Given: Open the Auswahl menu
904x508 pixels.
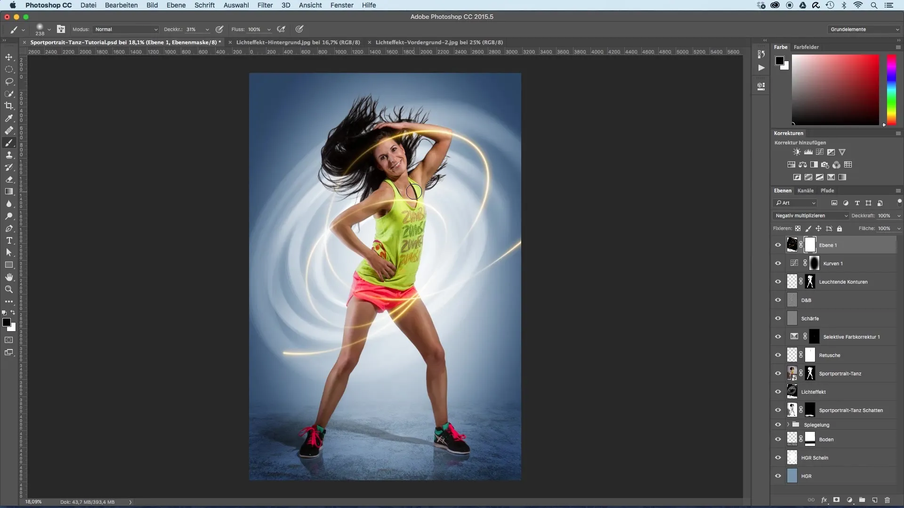Looking at the screenshot, I should [236, 5].
